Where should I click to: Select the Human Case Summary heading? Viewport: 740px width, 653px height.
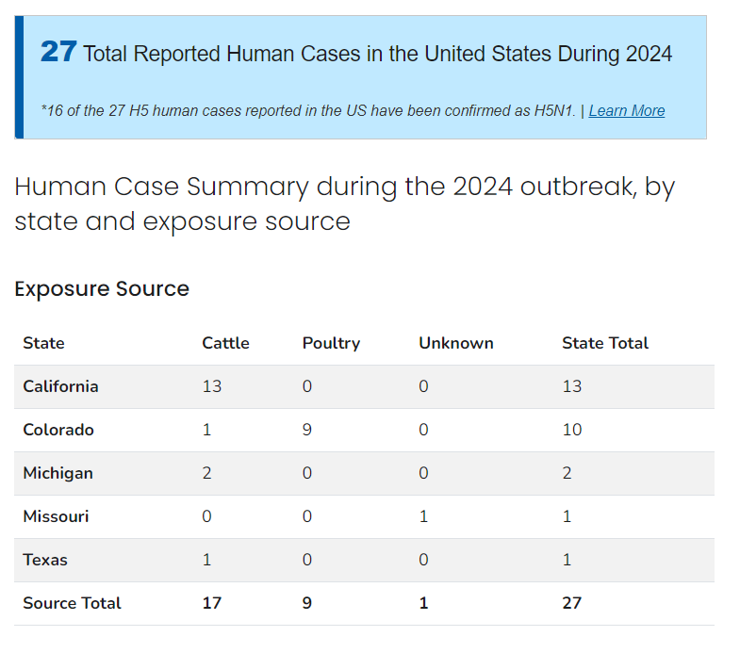click(x=344, y=204)
